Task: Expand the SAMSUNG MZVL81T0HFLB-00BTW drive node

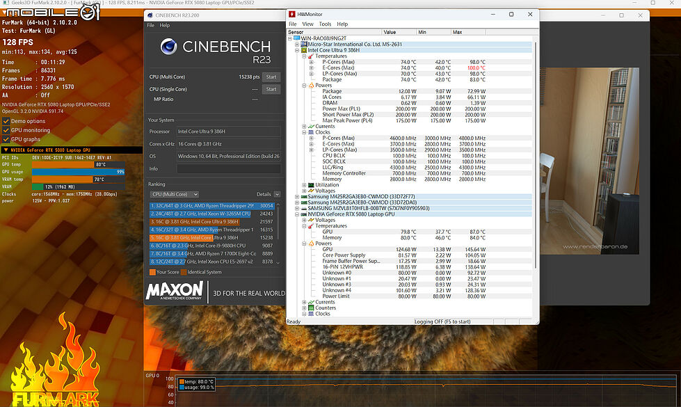Action: click(x=297, y=209)
